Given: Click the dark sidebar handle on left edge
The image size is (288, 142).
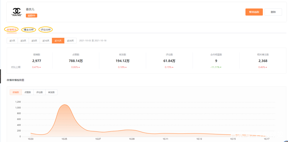Looking at the screenshot, I should point(1,76).
